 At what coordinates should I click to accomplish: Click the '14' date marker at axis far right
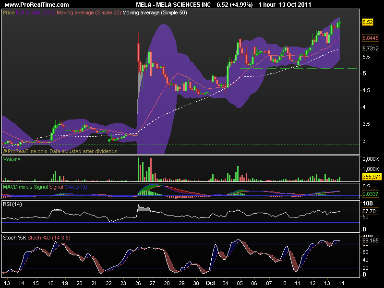[341, 283]
